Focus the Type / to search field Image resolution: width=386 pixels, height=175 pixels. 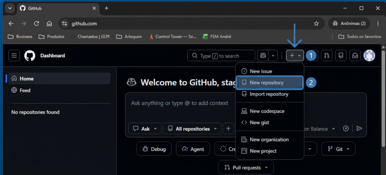pyautogui.click(x=221, y=55)
